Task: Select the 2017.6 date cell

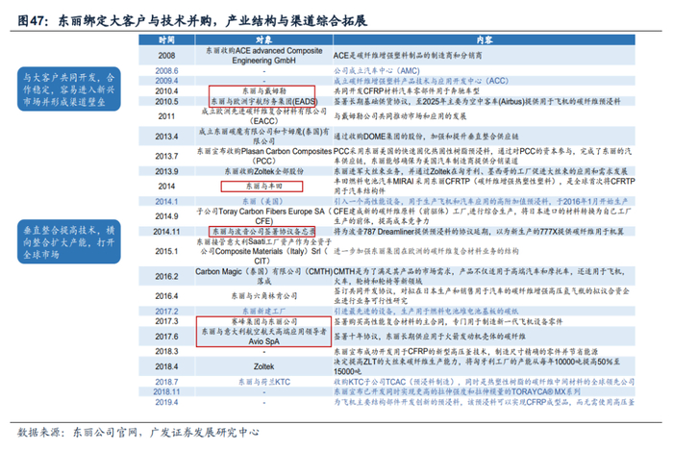Action: click(x=166, y=337)
